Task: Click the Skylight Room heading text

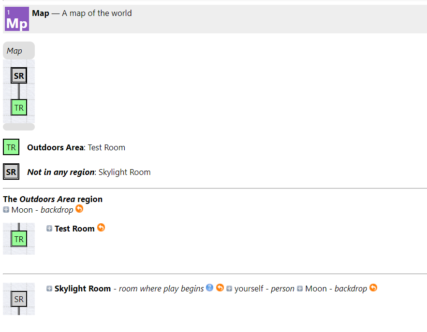Action: [x=83, y=289]
